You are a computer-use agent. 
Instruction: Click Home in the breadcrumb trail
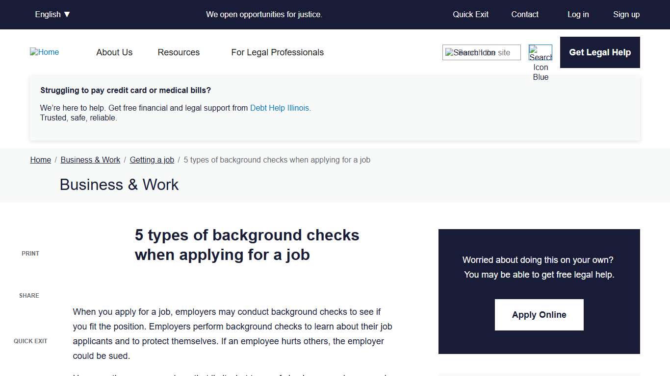click(x=40, y=160)
